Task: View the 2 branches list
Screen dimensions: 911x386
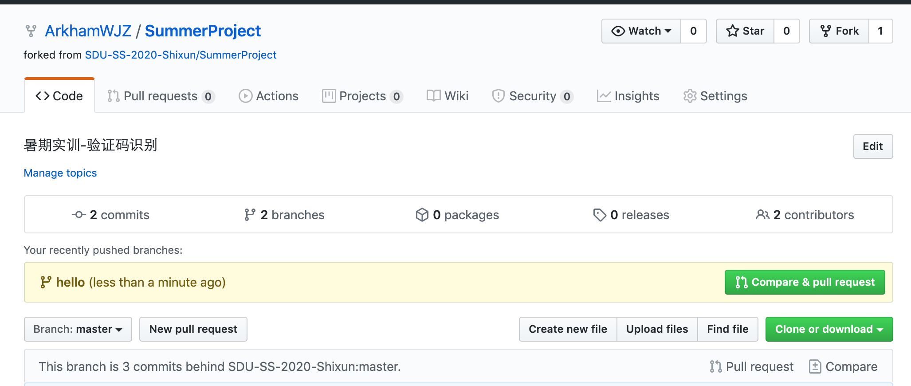Action: click(284, 215)
